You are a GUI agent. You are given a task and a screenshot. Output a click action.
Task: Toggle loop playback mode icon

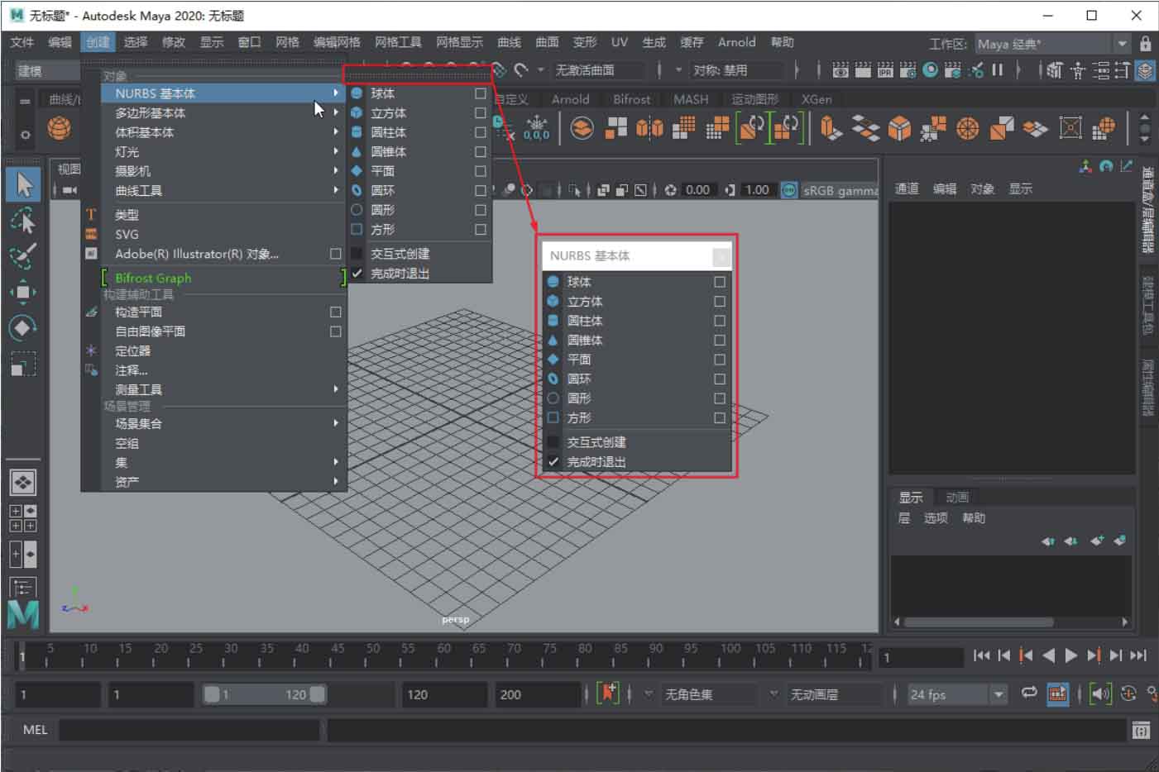tap(1029, 693)
